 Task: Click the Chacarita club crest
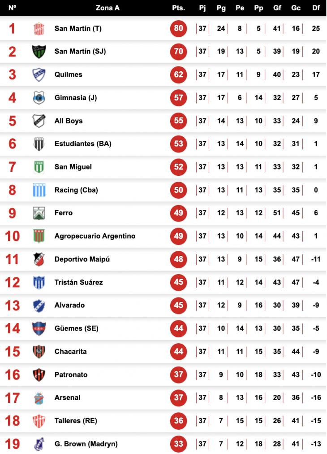pyautogui.click(x=39, y=352)
